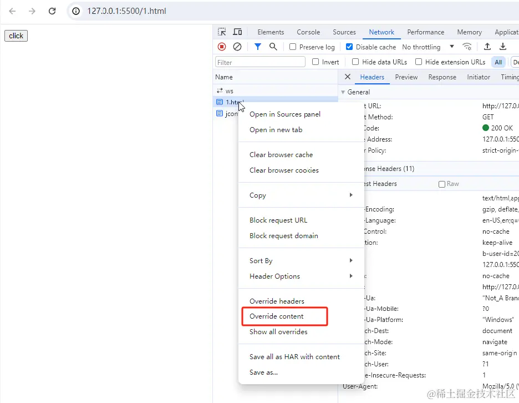Open the Headers detail tab
The width and height of the screenshot is (519, 403).
pyautogui.click(x=372, y=77)
